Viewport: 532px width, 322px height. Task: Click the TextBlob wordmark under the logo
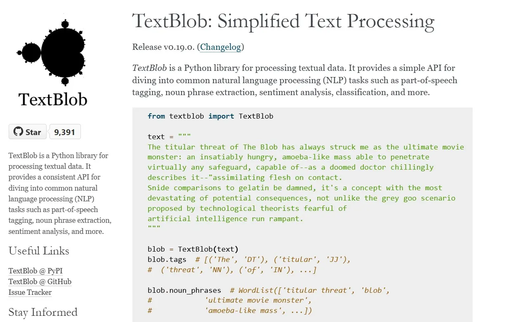[x=53, y=100]
